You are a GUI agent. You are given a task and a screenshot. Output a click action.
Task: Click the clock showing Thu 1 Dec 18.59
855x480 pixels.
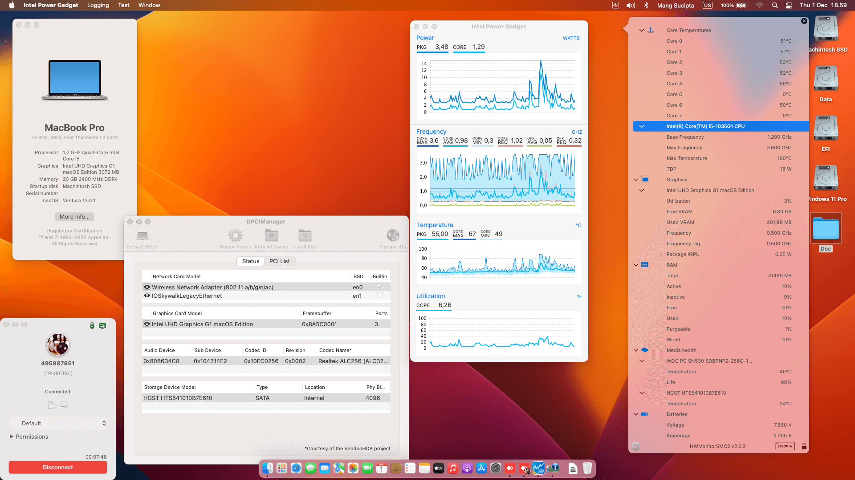coord(823,5)
